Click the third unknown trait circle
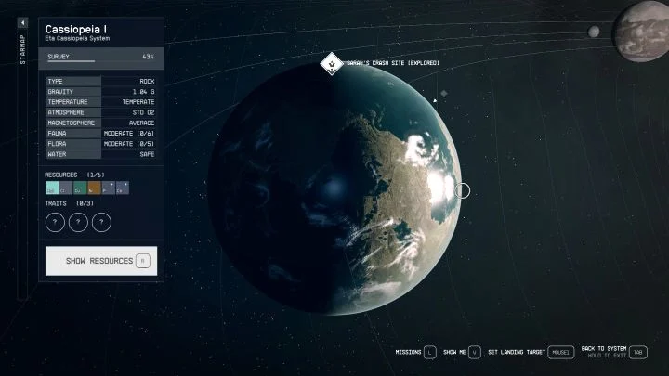The width and height of the screenshot is (669, 376). pyautogui.click(x=101, y=222)
